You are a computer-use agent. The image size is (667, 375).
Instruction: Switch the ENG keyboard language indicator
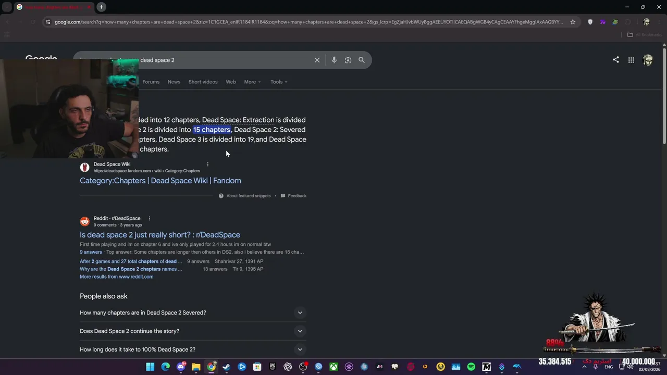(x=609, y=367)
